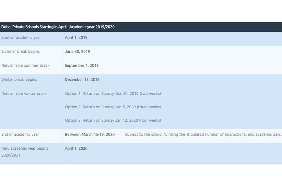The image size is (282, 188).
Task: Click the 'September 1, 2019' date cell
Action: click(82, 65)
